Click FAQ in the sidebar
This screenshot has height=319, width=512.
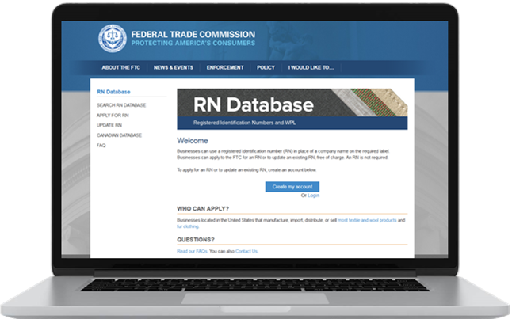pos(101,146)
